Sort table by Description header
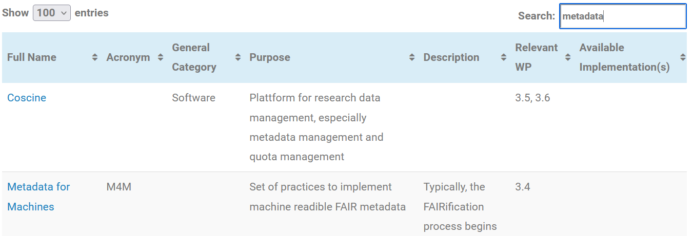The width and height of the screenshot is (693, 236). (451, 57)
